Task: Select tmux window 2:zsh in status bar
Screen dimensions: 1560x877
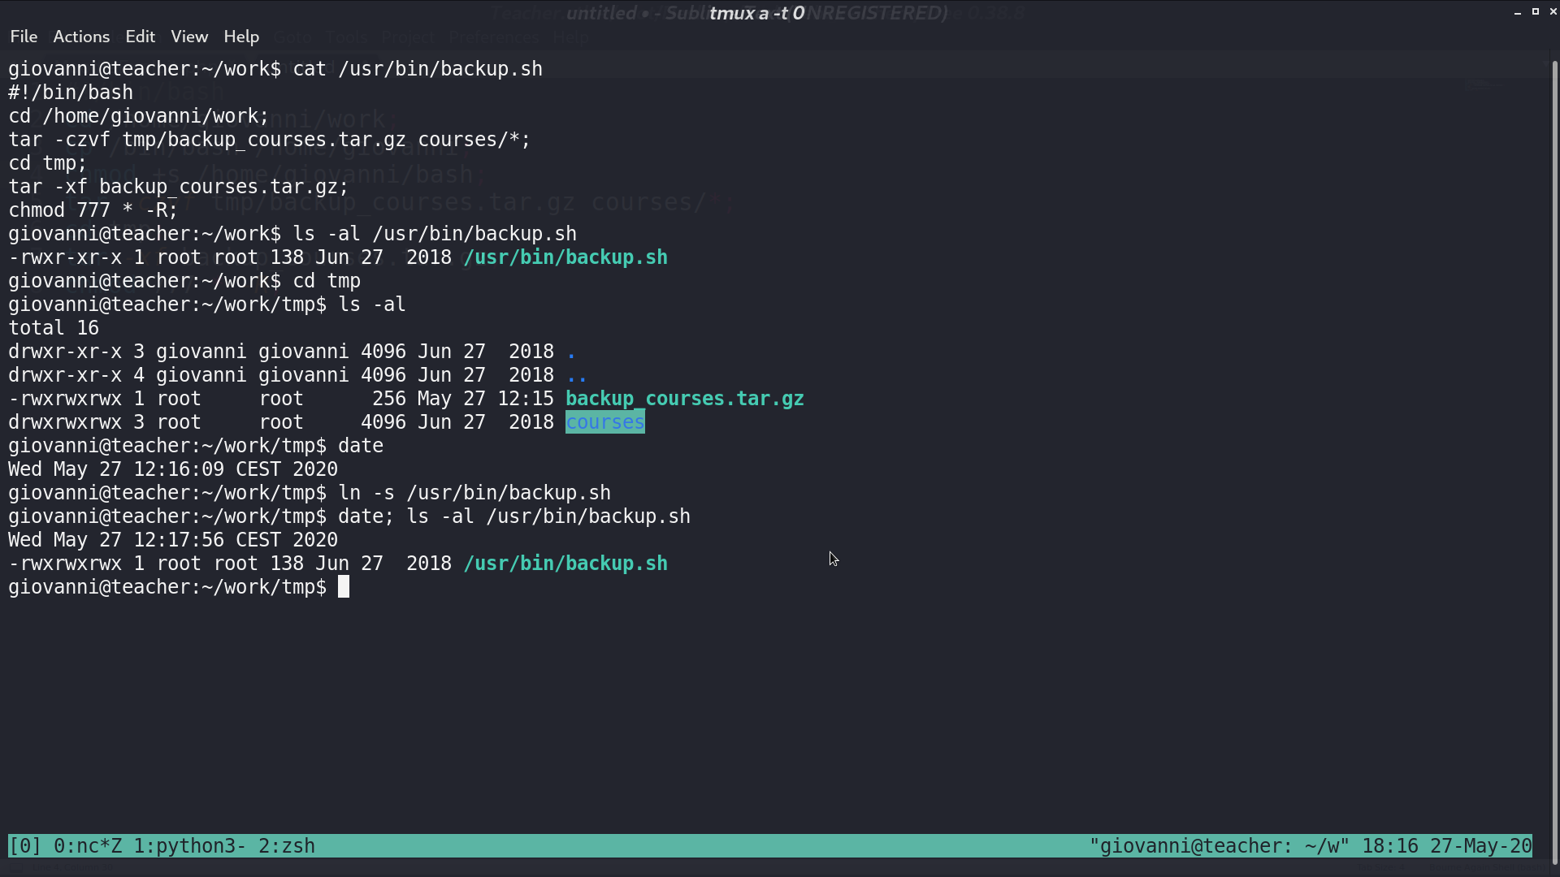Action: pos(287,846)
